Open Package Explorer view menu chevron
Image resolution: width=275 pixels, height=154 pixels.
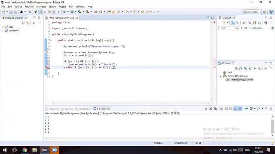40,23
